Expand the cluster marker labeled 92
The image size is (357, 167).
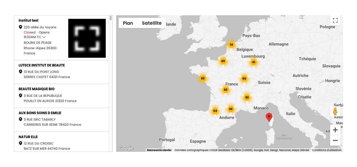[x=247, y=97]
